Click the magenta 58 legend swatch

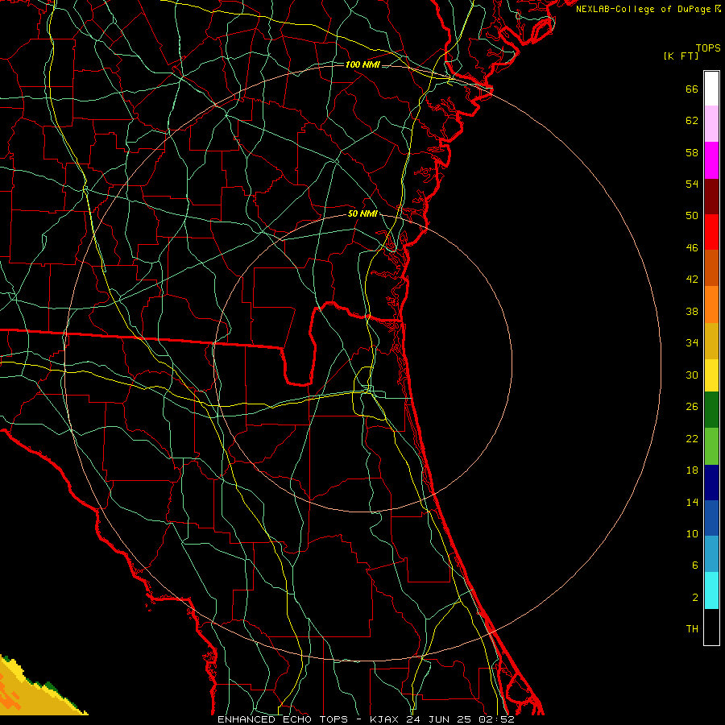tap(711, 160)
